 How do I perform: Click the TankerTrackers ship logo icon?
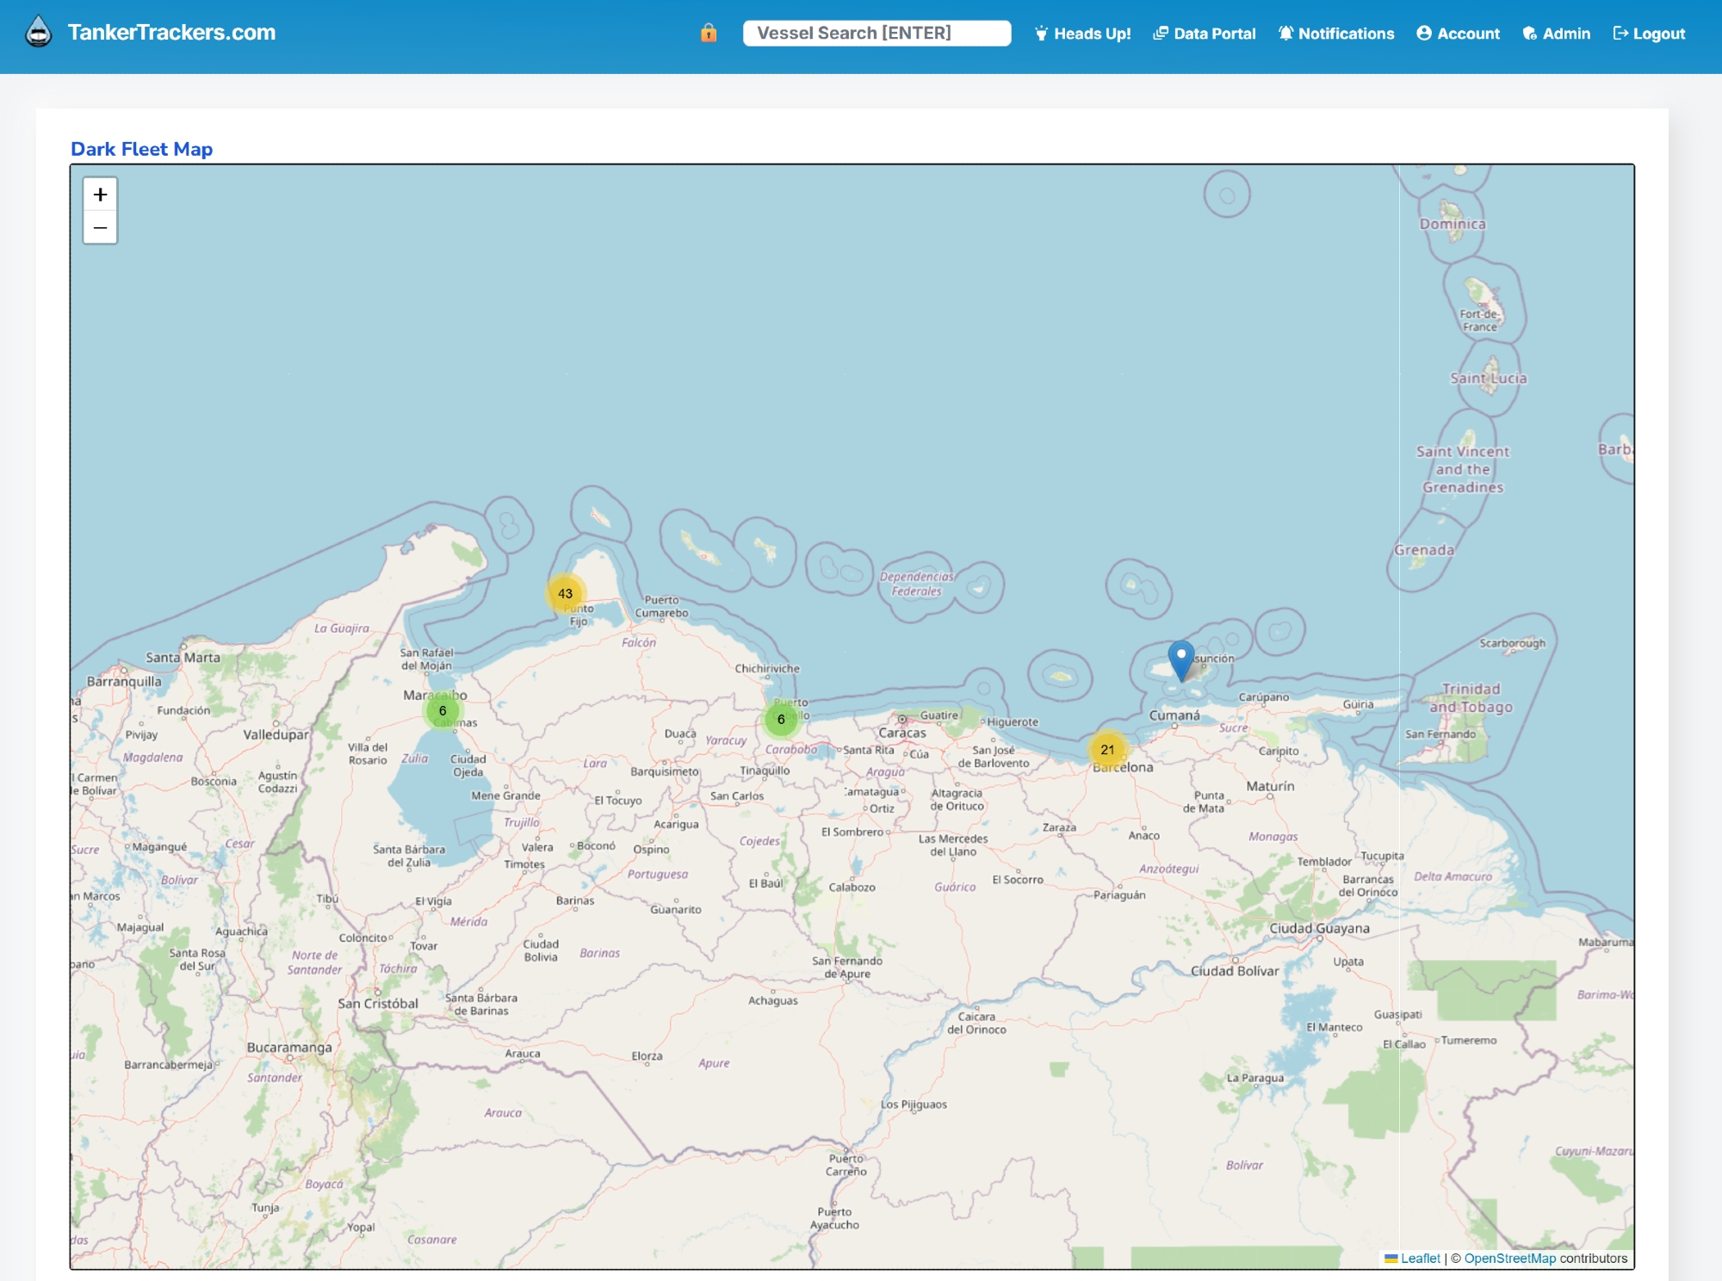click(x=39, y=33)
